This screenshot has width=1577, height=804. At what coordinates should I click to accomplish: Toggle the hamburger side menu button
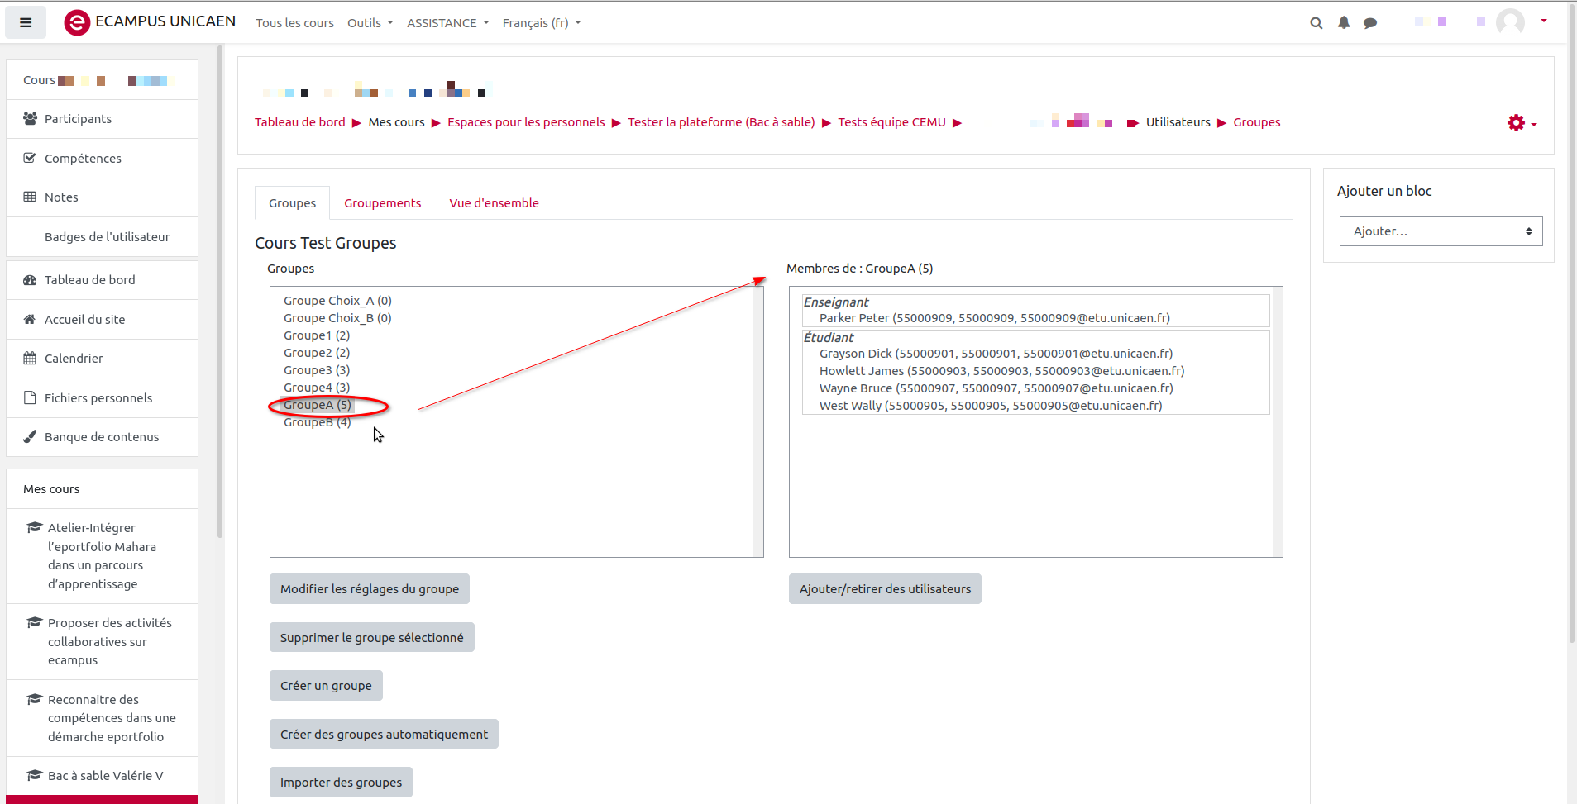(x=26, y=22)
